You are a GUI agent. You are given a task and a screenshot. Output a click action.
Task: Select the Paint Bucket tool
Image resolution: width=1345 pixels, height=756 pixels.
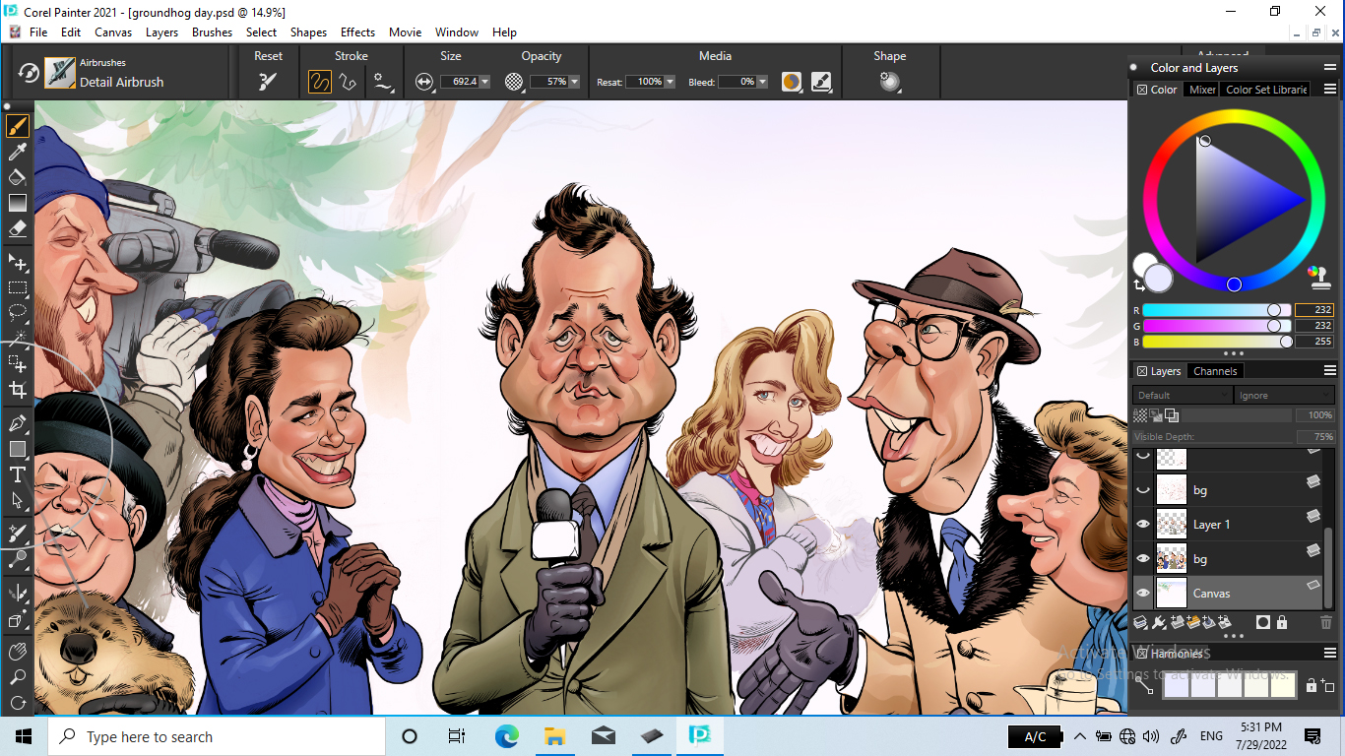click(x=17, y=177)
